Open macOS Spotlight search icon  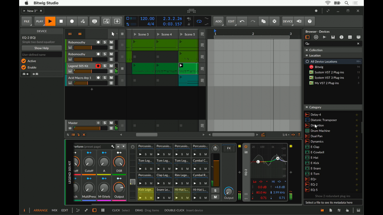point(347,3)
